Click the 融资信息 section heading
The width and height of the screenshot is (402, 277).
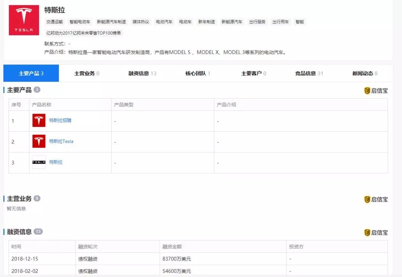[19, 232]
